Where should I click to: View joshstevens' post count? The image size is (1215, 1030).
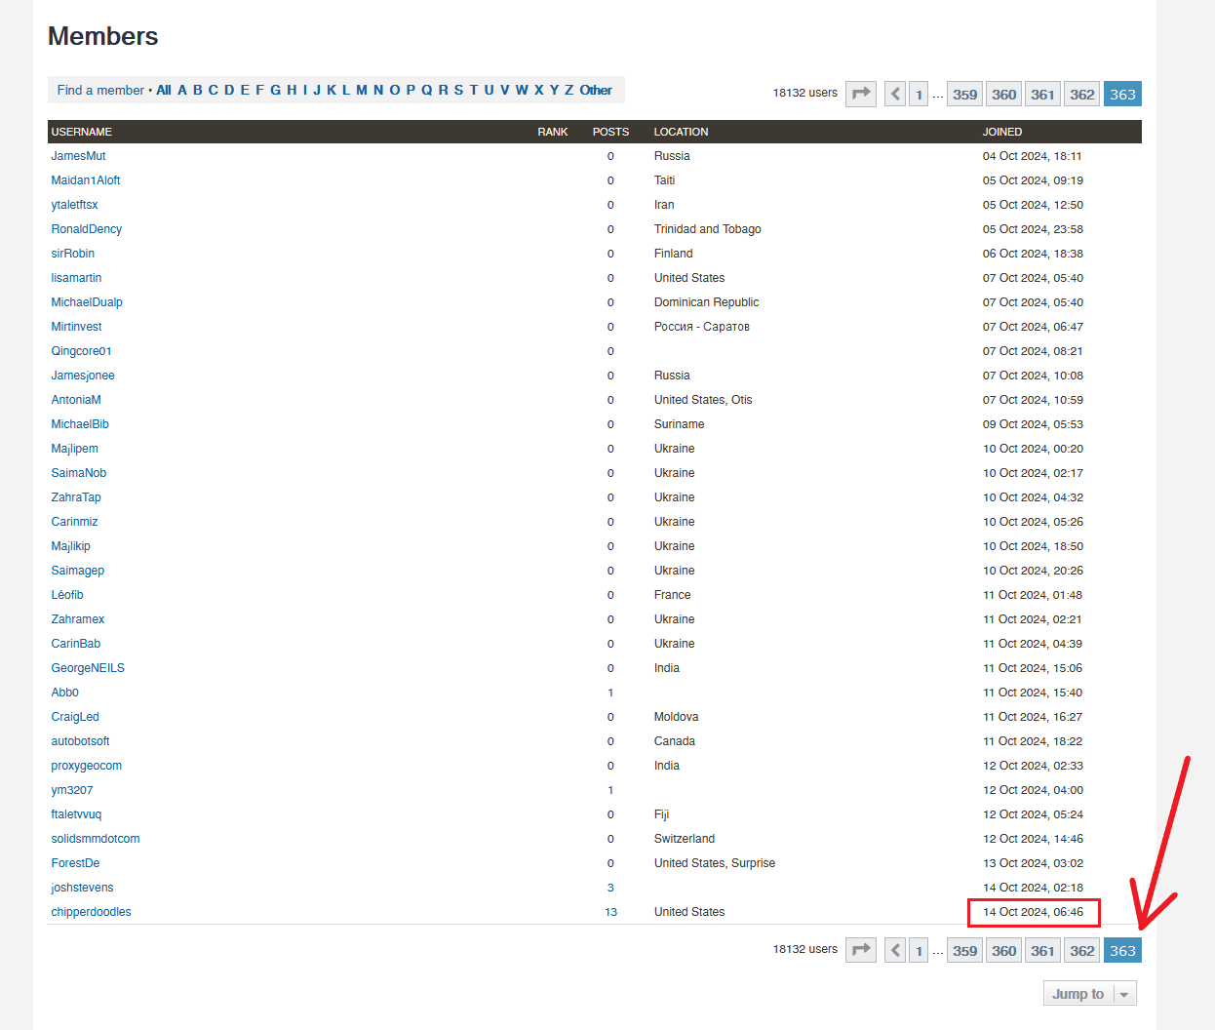pos(610,887)
